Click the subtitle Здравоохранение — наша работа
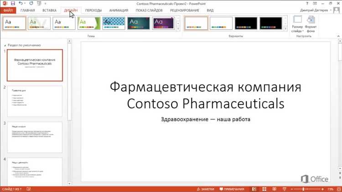 click(x=206, y=119)
